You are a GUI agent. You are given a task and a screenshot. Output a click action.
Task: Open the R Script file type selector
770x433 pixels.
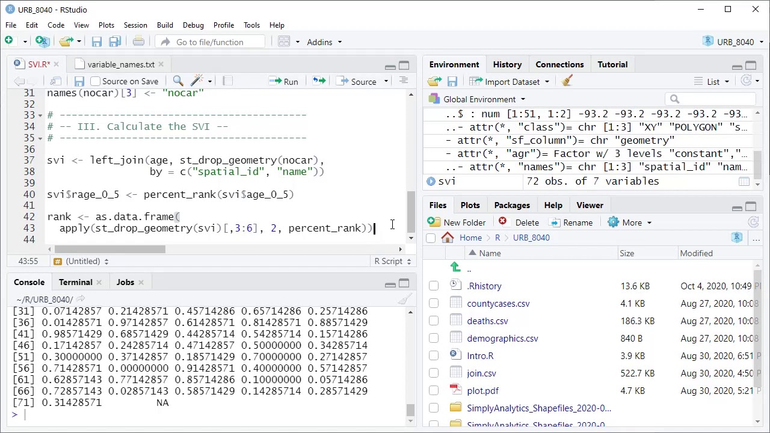click(392, 261)
